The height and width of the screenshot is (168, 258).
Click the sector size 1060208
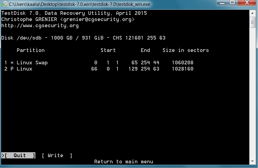tap(183, 62)
